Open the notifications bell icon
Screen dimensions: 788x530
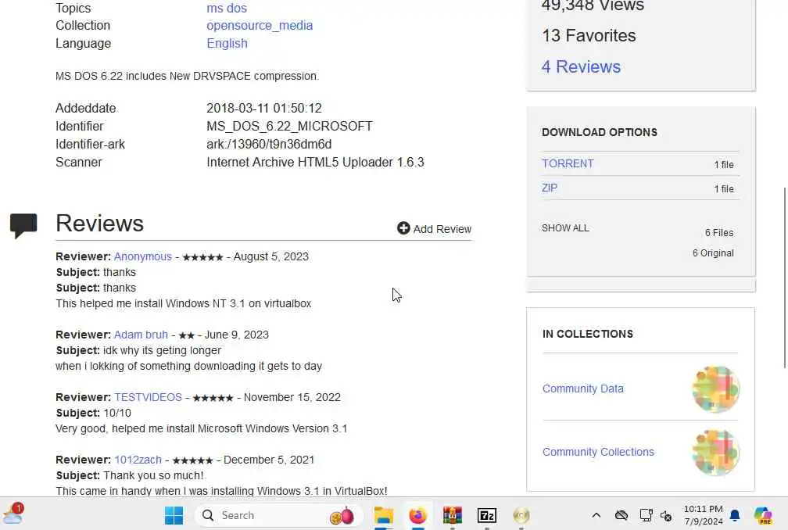click(x=735, y=515)
